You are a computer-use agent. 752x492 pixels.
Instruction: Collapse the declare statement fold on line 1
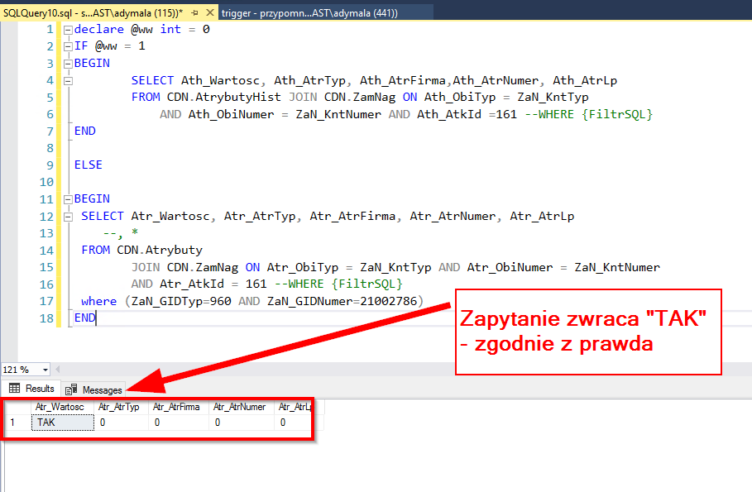66,29
